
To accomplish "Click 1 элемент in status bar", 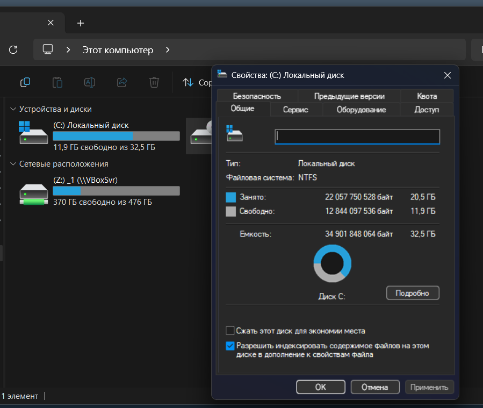I will pyautogui.click(x=20, y=396).
